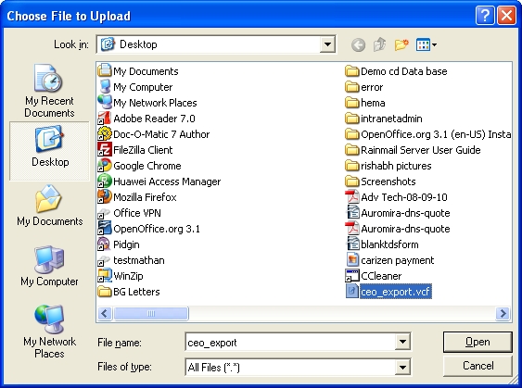Click the Cancel button
The image size is (522, 388).
(x=477, y=366)
